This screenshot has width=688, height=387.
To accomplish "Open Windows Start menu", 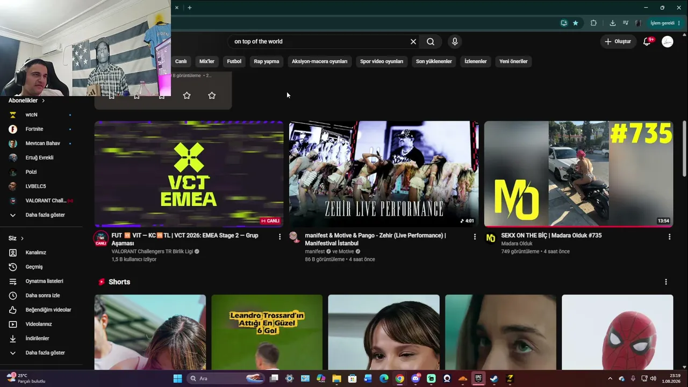I will [x=177, y=378].
